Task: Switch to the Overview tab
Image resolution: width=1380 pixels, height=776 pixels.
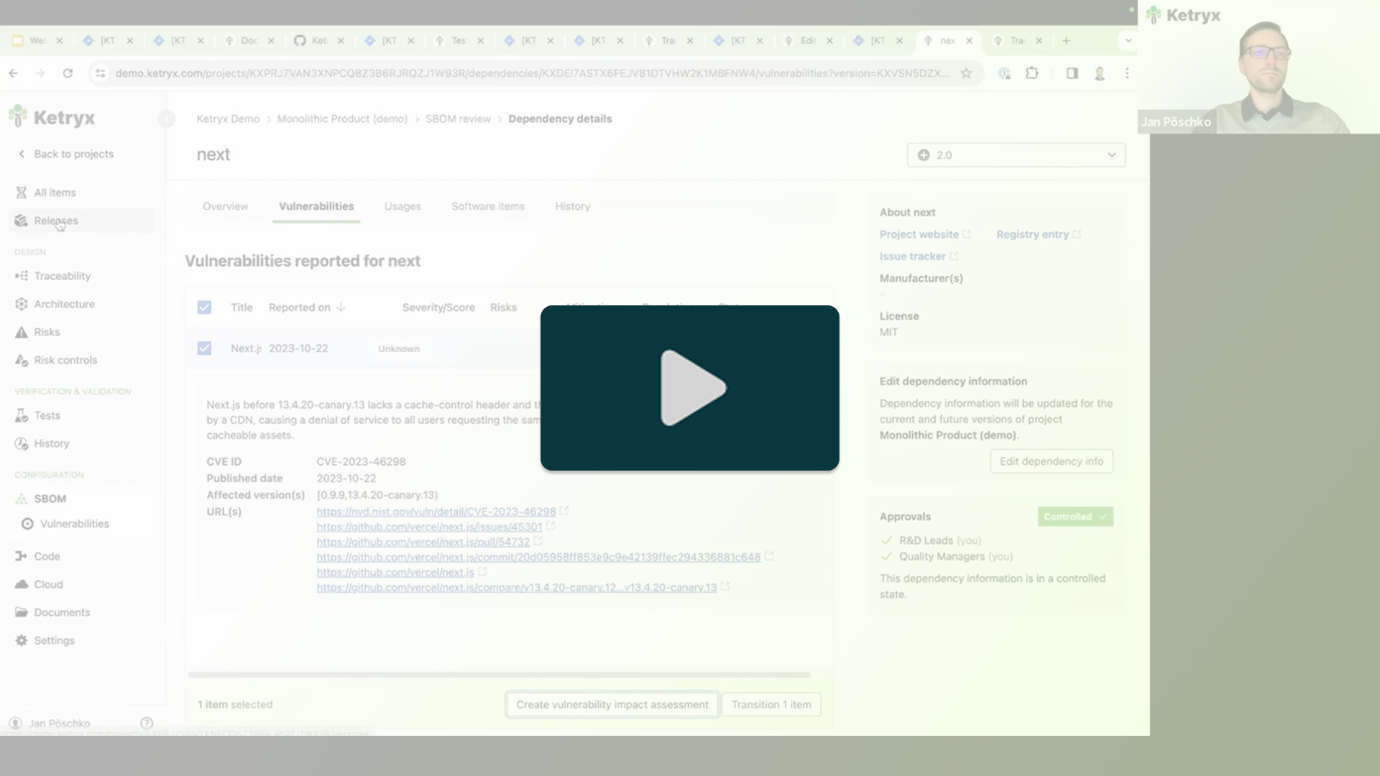Action: tap(225, 206)
